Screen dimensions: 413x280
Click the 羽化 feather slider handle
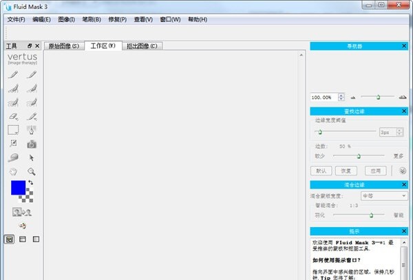click(371, 215)
